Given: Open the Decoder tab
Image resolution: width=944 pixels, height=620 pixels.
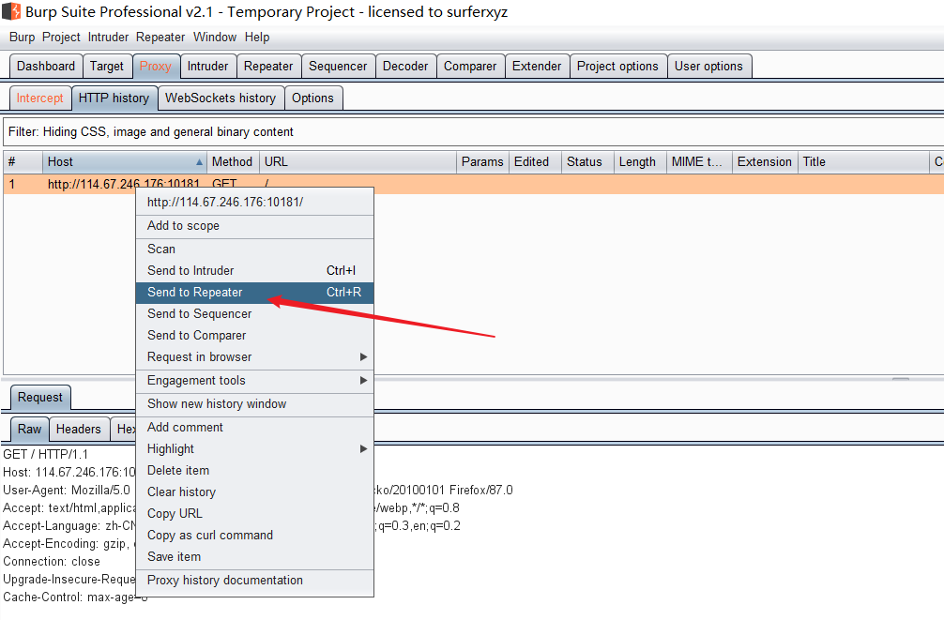Looking at the screenshot, I should coord(405,67).
